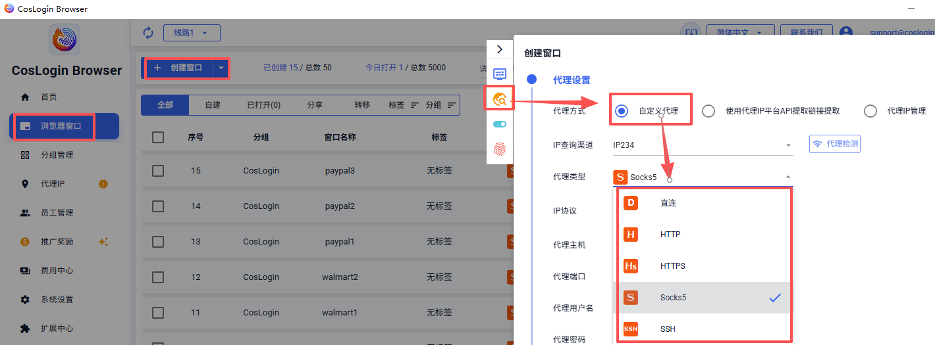Click the 首页 home icon

click(25, 97)
